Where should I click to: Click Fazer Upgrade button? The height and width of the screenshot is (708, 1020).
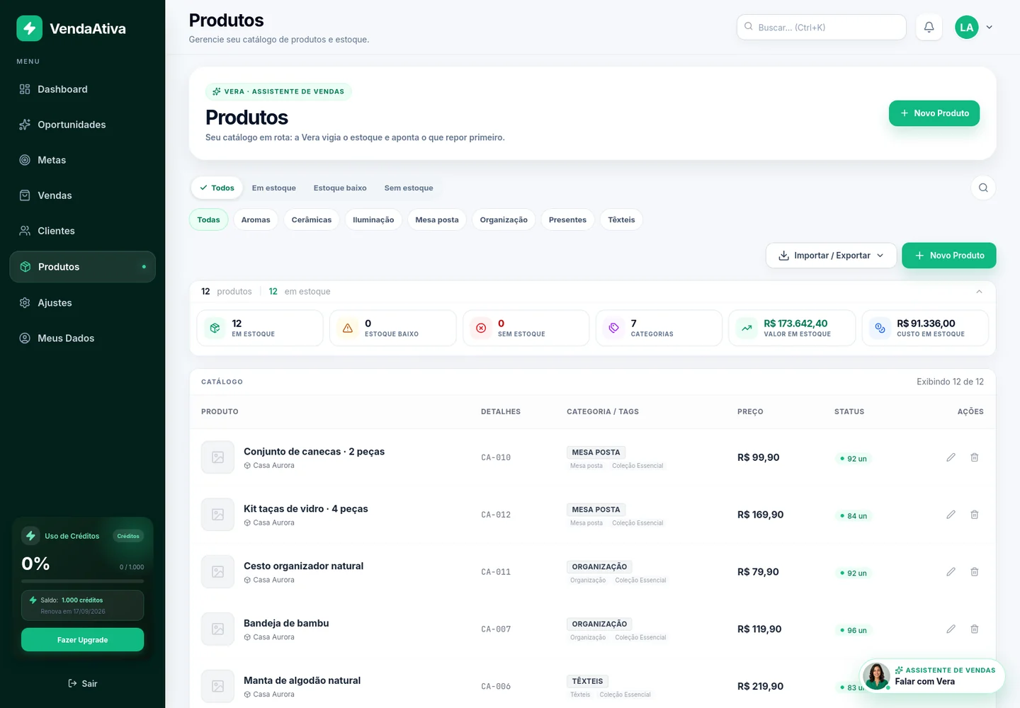[x=82, y=639]
